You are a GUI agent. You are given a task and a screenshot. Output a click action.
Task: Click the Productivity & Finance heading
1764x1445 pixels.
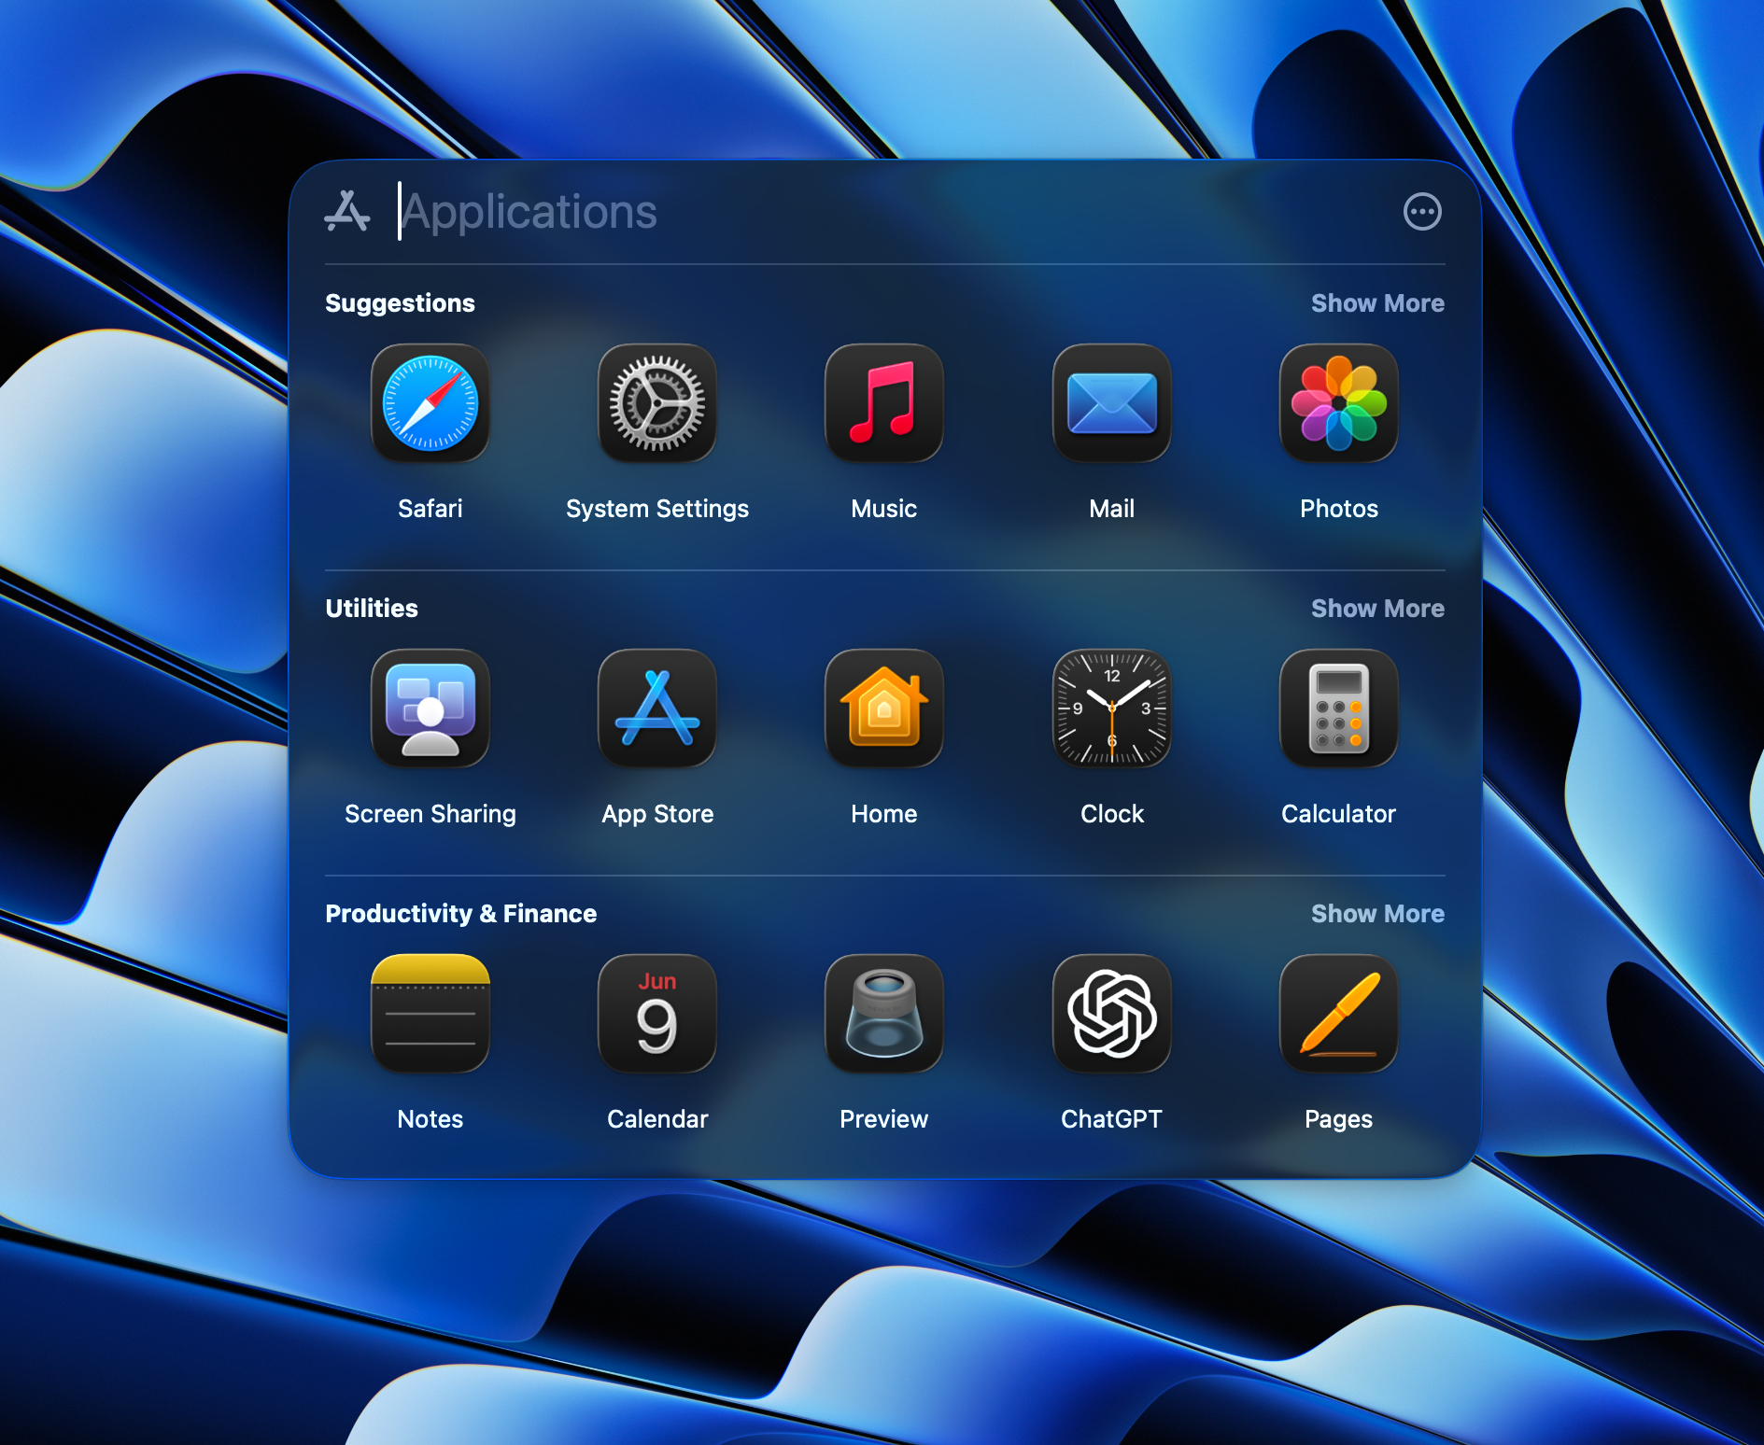(x=460, y=914)
